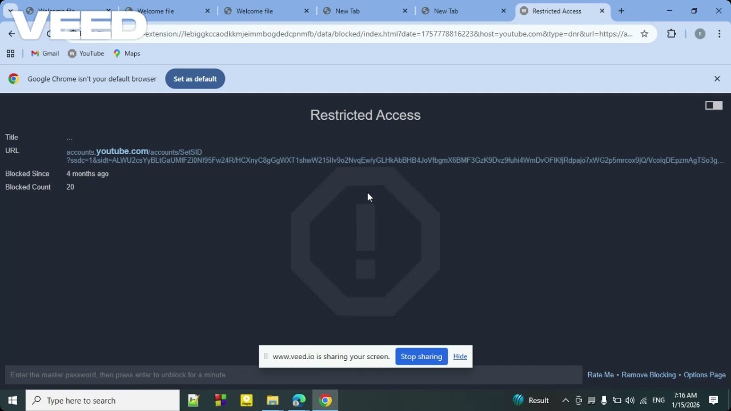Restore down the Chrome window

point(694,11)
